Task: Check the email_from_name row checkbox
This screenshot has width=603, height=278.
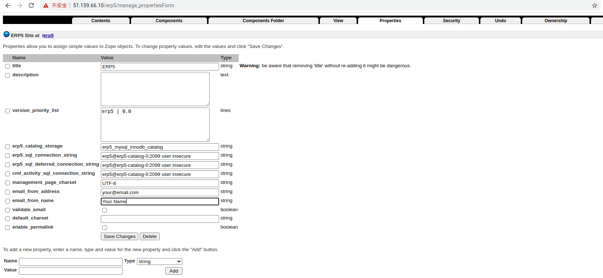Action: 7,201
